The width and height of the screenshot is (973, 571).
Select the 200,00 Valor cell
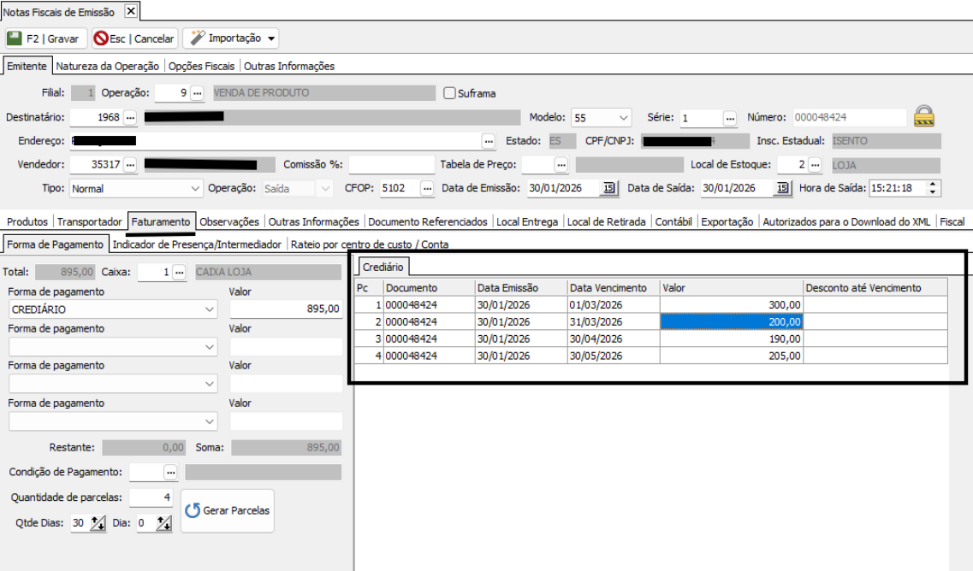click(731, 321)
